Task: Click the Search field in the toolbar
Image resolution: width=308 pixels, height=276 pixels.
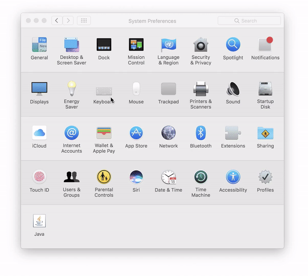Action: pyautogui.click(x=249, y=21)
